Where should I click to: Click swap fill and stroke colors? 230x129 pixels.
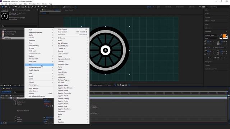click(227, 35)
